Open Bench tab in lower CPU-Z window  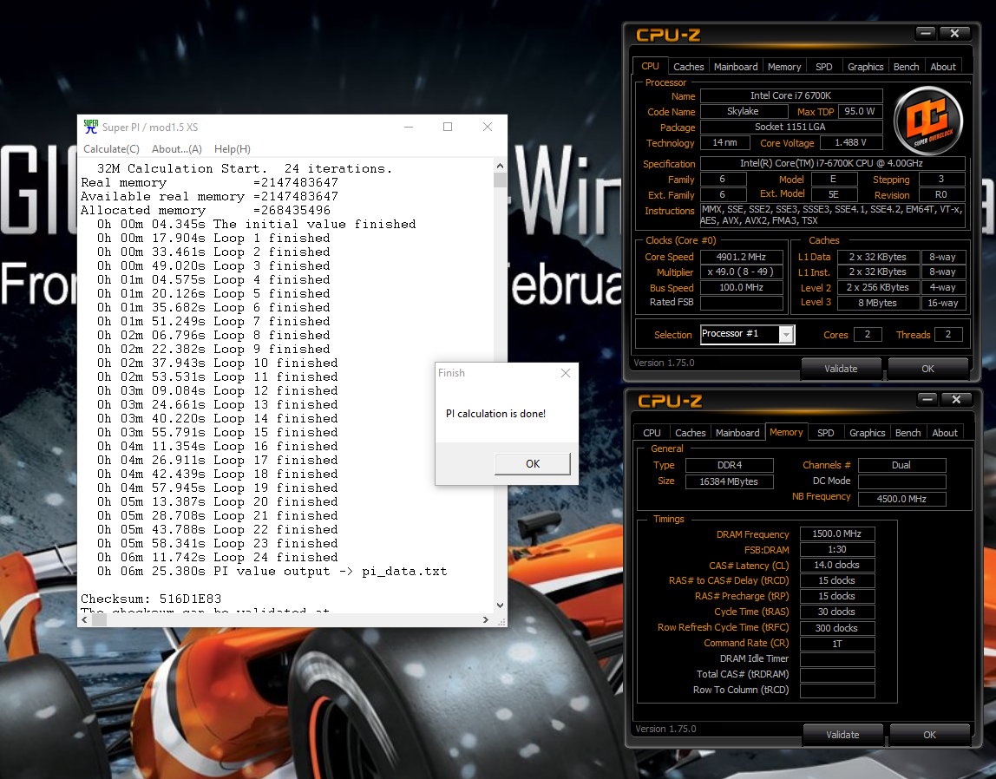coord(908,432)
